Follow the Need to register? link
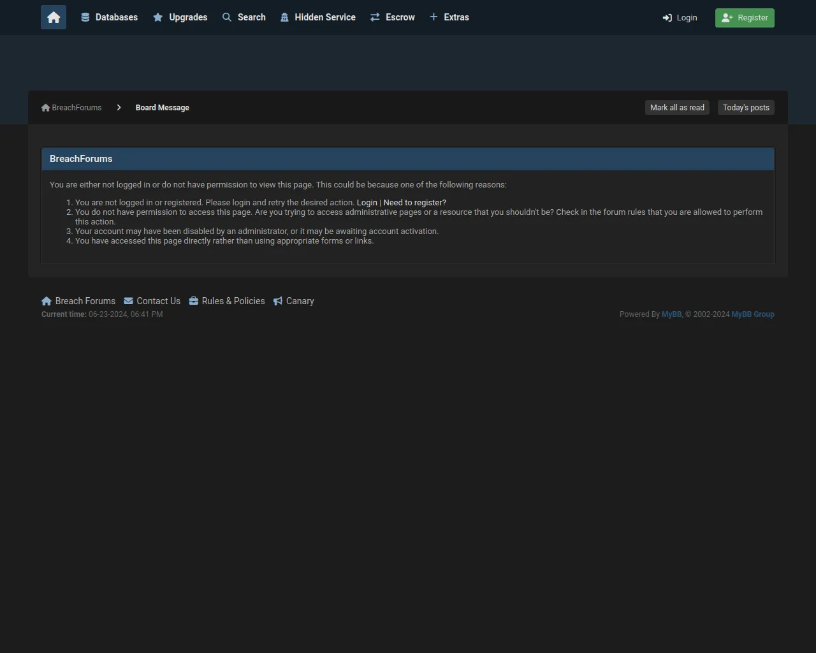Screen dimensions: 816x653 coord(414,203)
